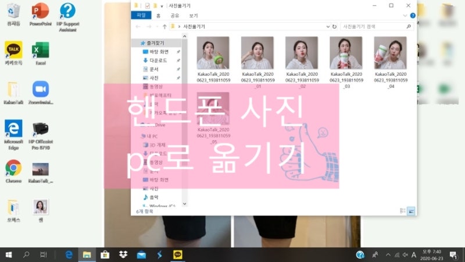Open the KakaoTalk desktop shortcut
The image size is (465, 262).
(x=13, y=53)
